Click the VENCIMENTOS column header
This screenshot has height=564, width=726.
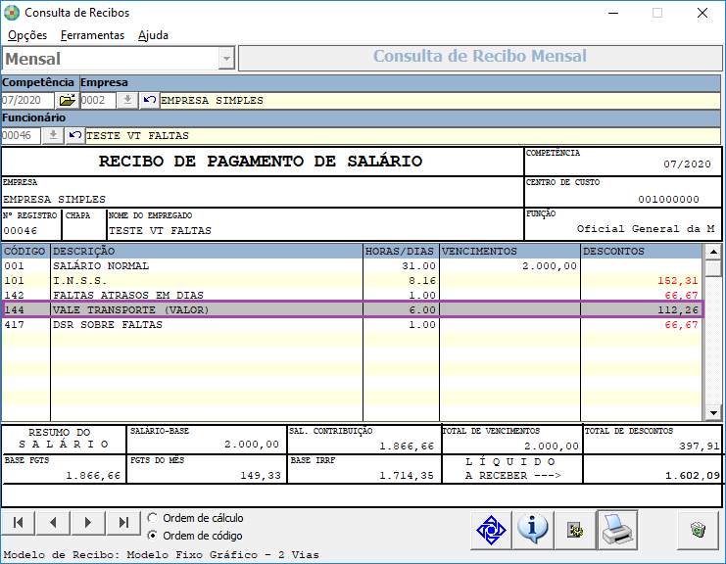(509, 252)
